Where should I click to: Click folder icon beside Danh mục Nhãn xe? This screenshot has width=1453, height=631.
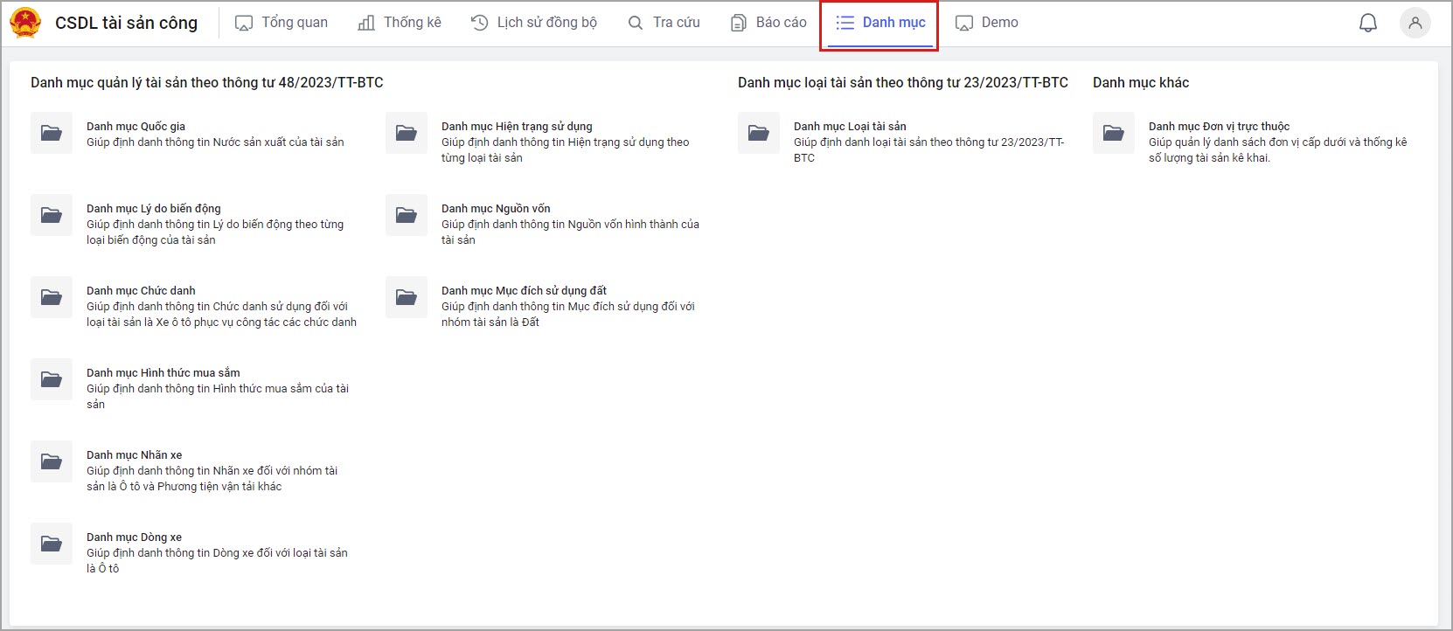[x=52, y=461]
